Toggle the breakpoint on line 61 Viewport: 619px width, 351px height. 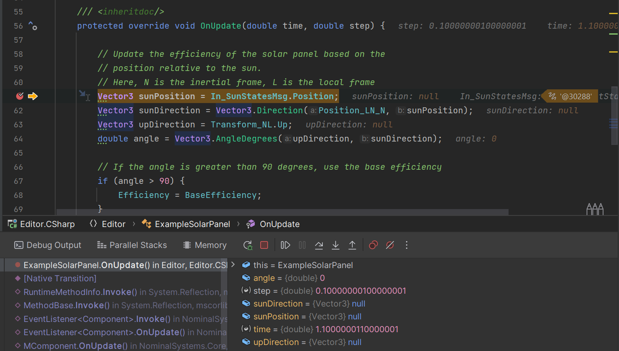(19, 96)
